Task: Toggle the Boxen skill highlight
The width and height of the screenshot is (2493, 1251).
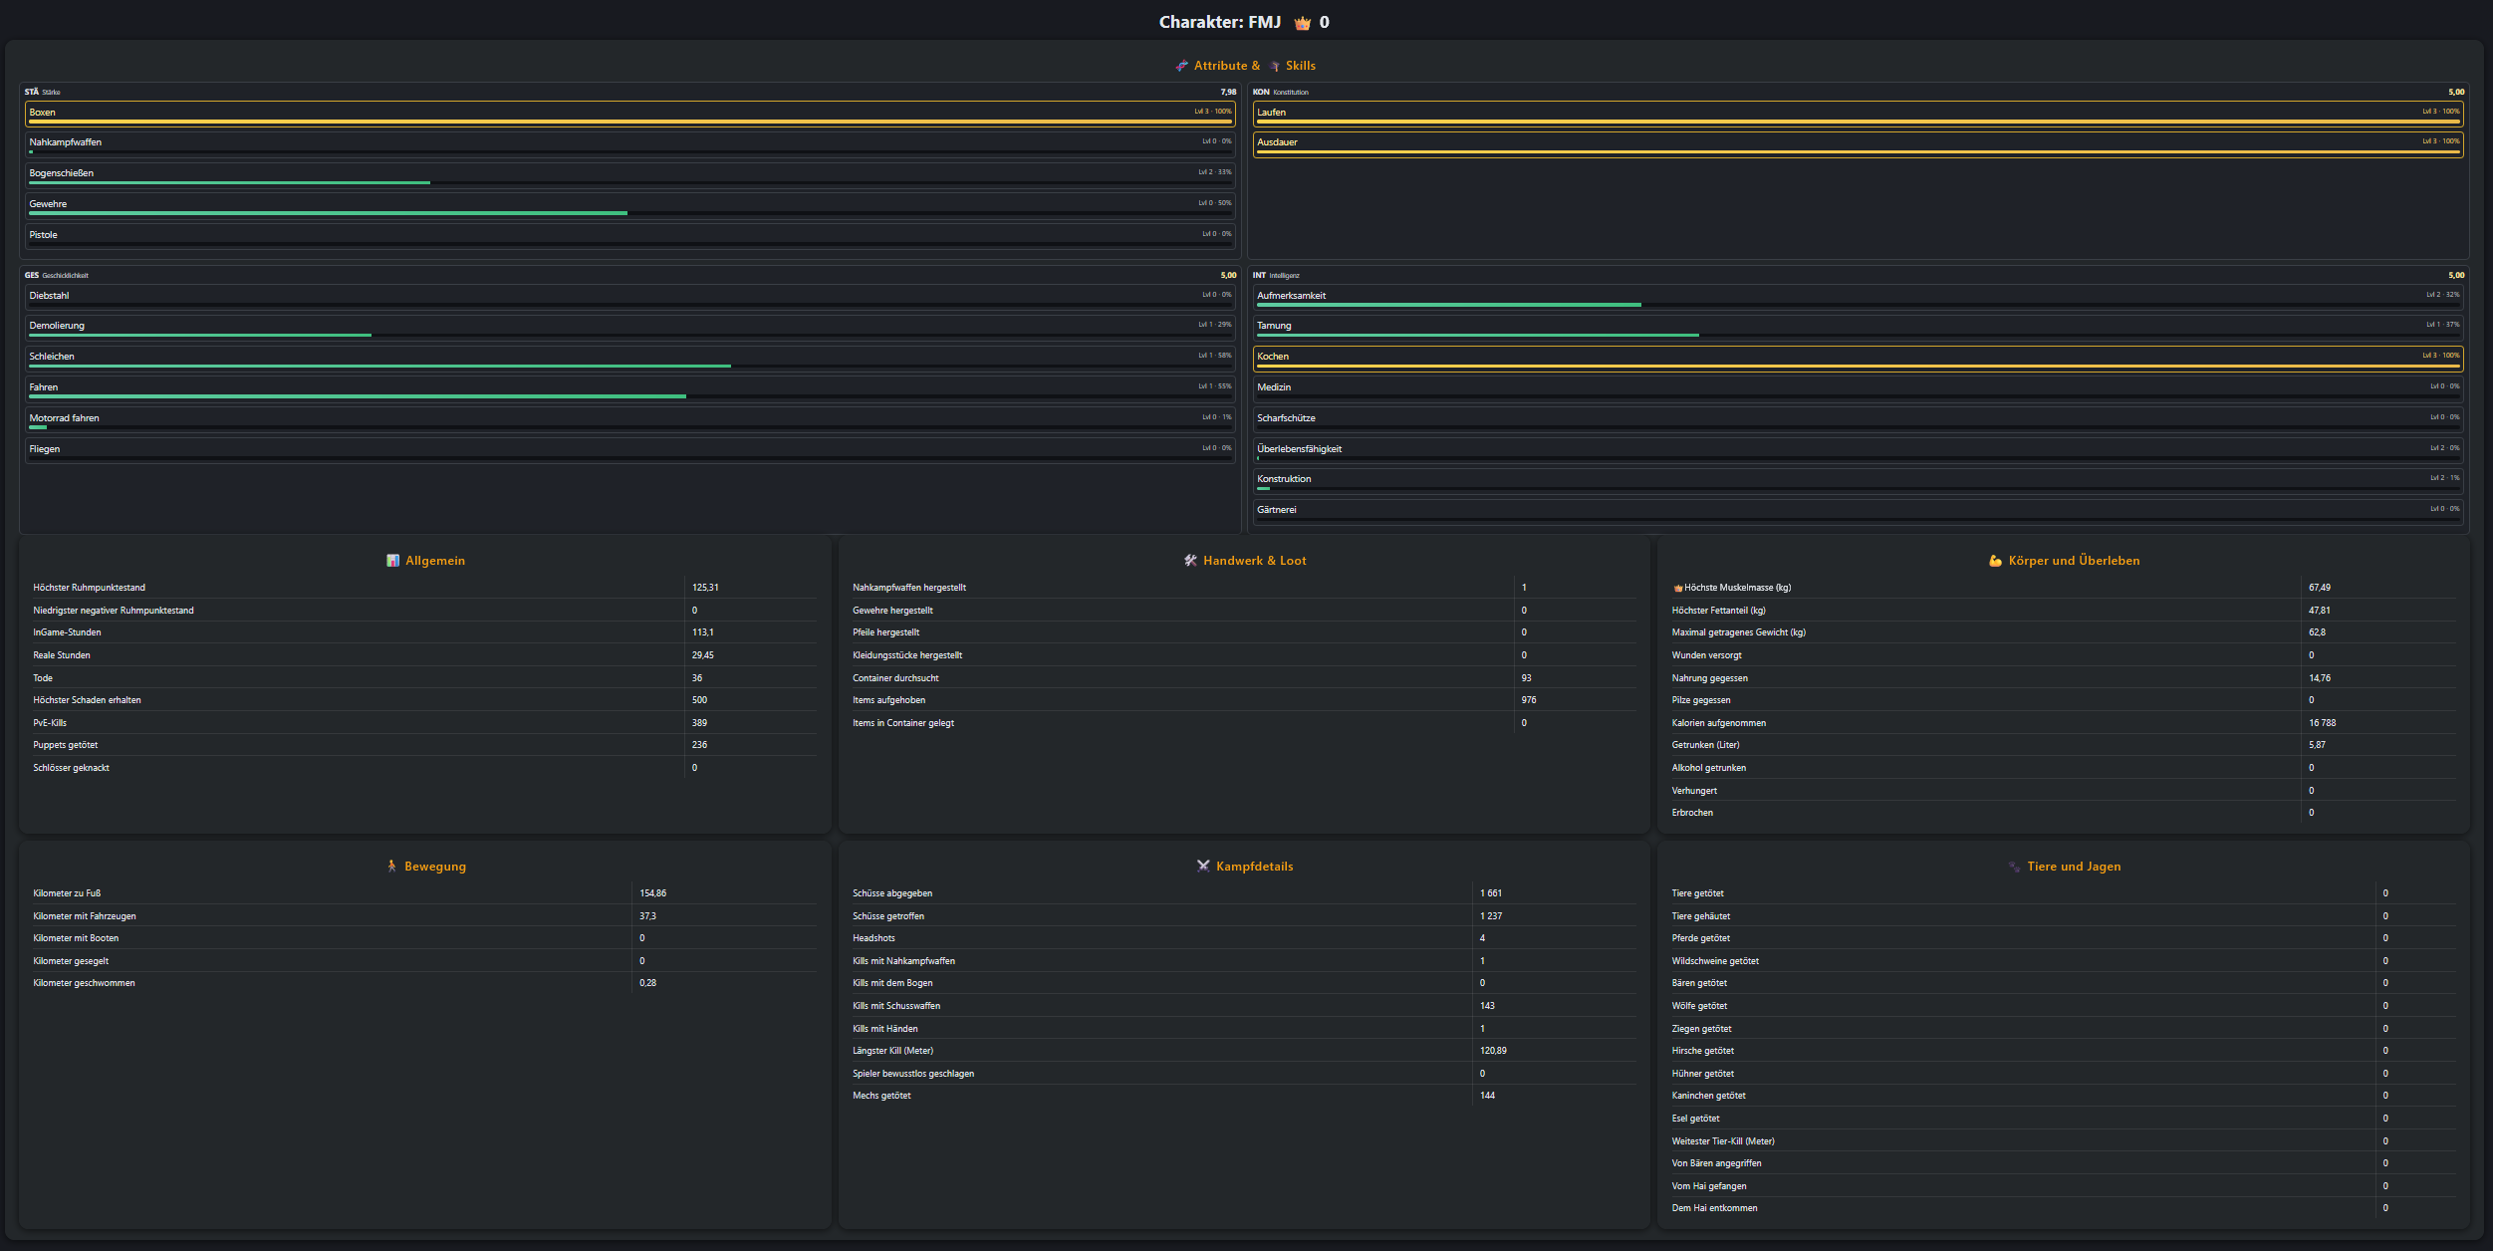Action: (x=629, y=113)
